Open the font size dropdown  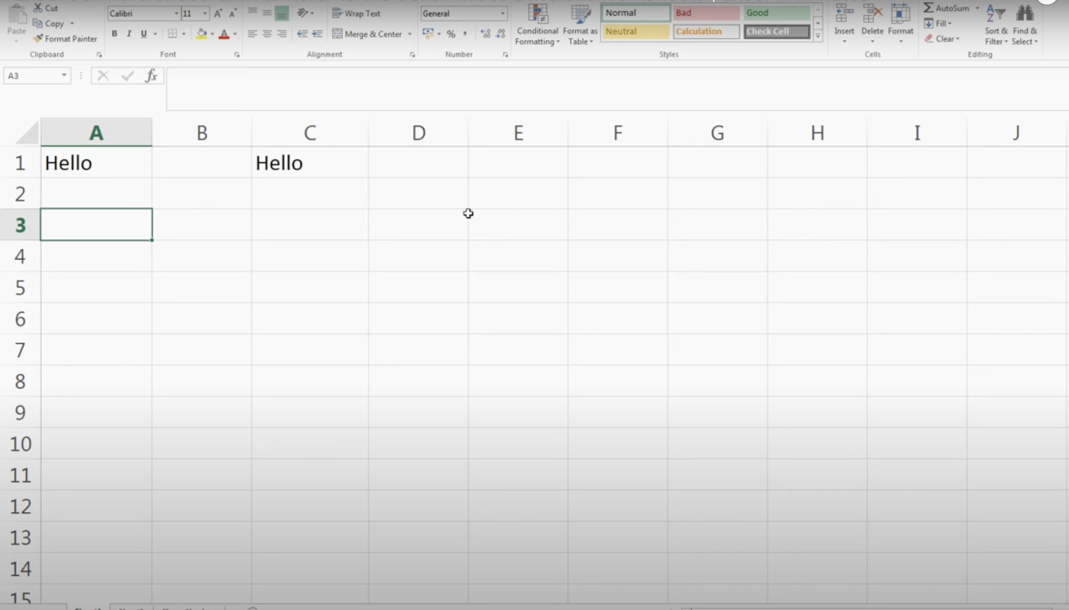[x=205, y=13]
